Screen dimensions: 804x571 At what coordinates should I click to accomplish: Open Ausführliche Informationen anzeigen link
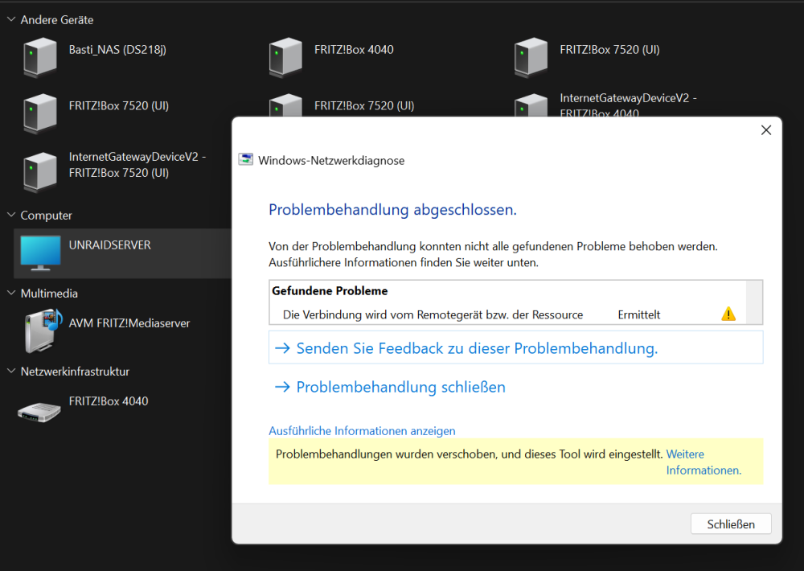pos(362,431)
